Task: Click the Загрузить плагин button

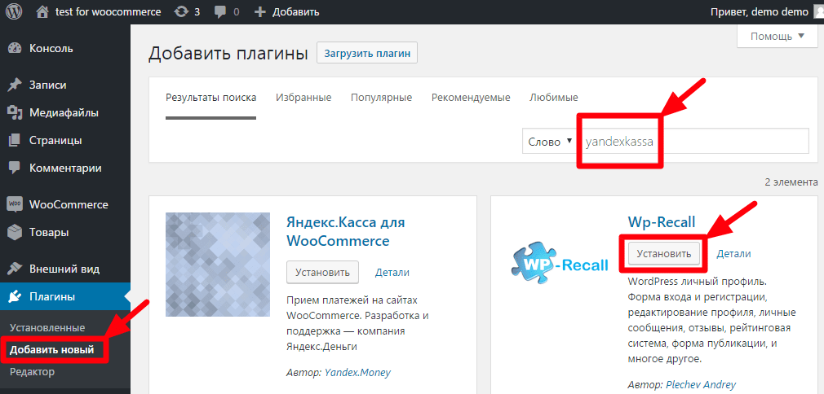Action: point(367,53)
